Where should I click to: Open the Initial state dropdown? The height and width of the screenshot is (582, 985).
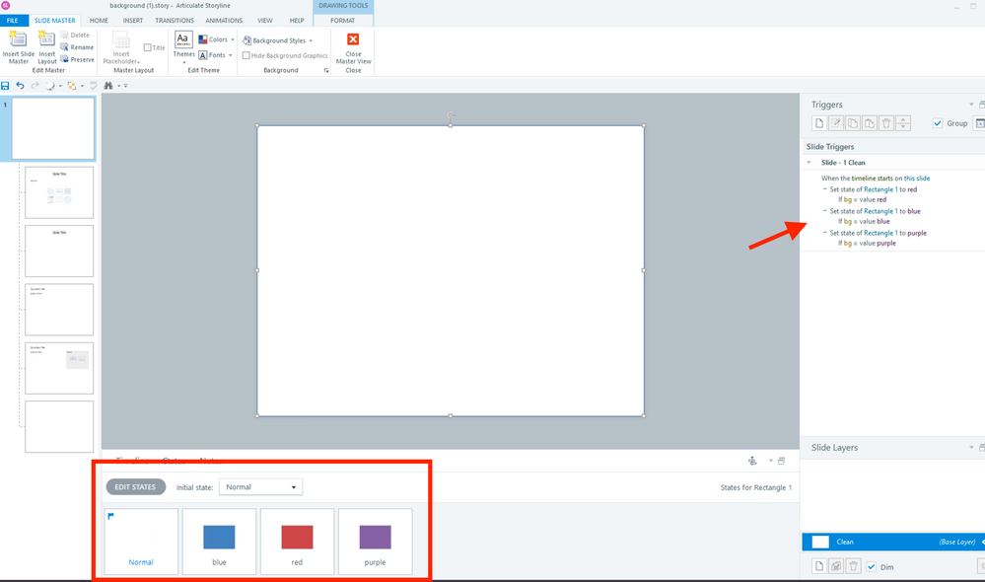260,487
